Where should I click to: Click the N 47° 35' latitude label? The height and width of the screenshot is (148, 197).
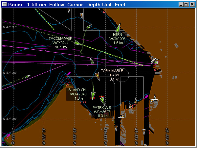coord(10,119)
